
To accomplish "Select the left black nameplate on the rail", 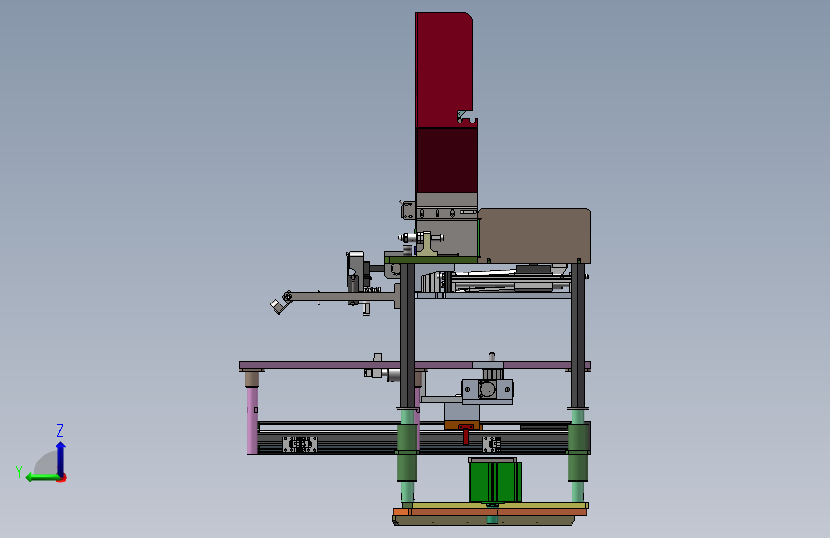I will [x=301, y=444].
